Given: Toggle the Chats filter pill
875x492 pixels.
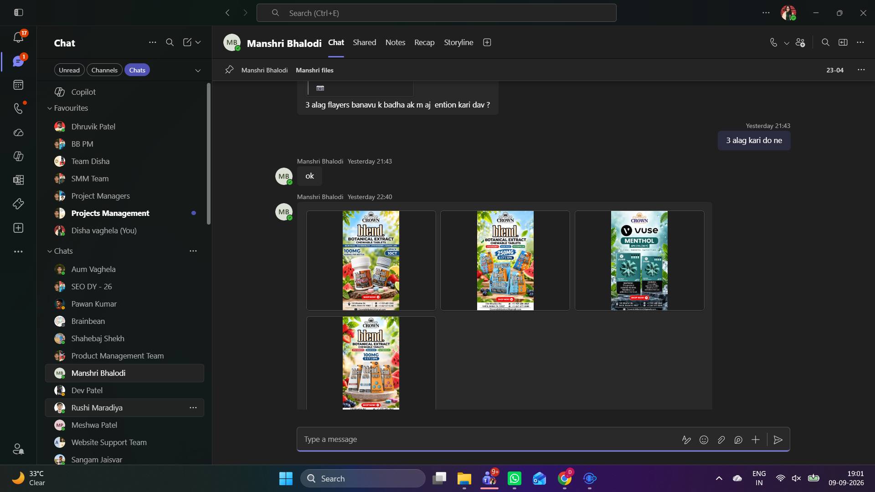Looking at the screenshot, I should point(137,70).
